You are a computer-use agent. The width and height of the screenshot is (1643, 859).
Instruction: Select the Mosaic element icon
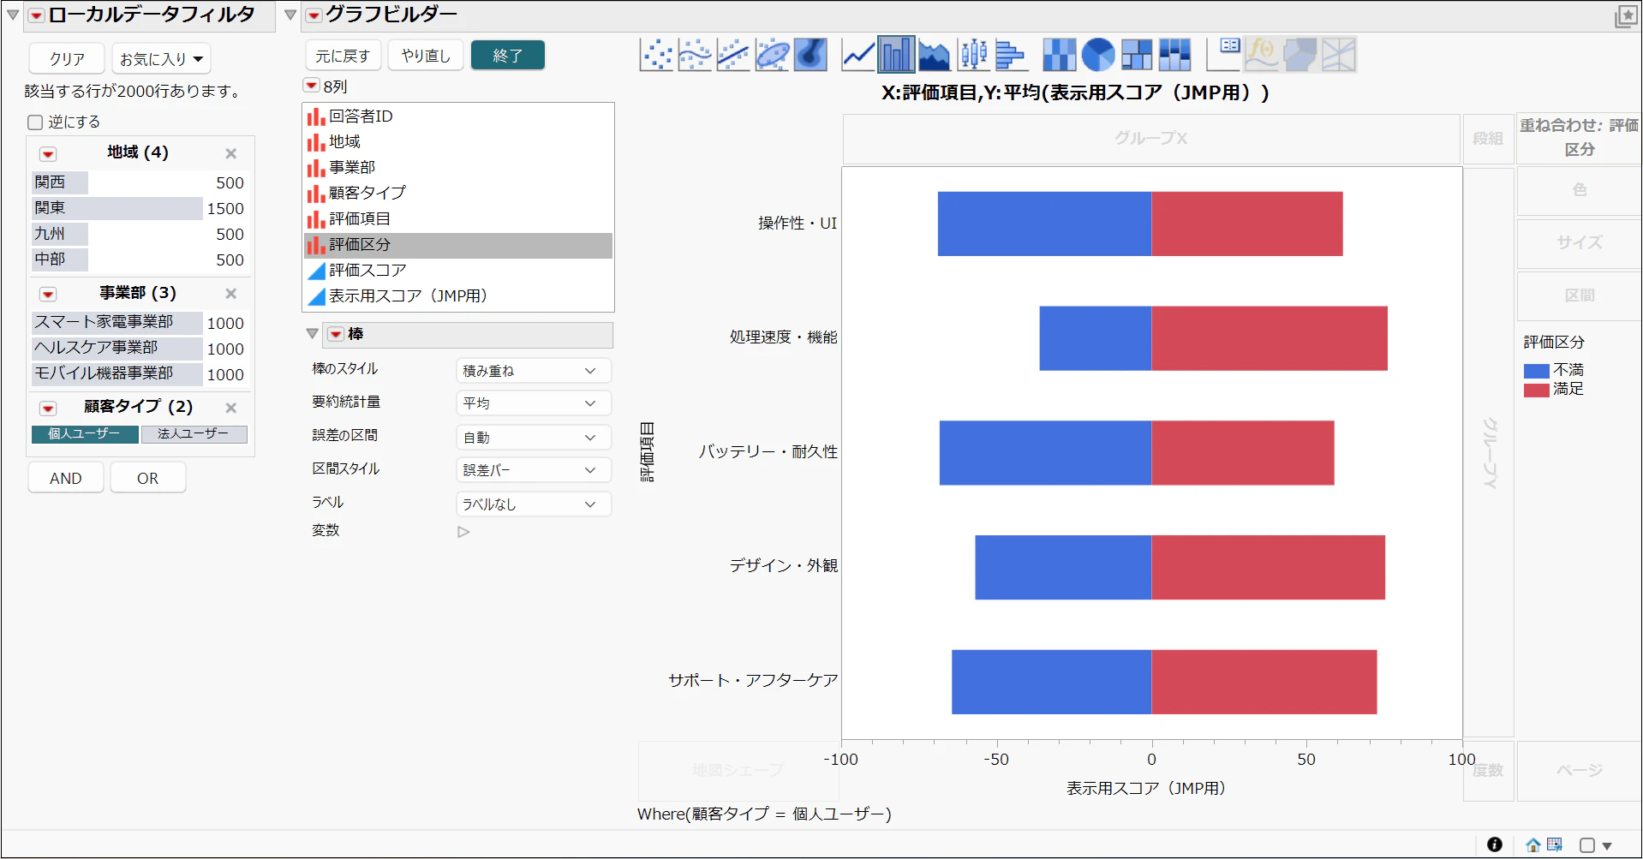coord(1174,55)
